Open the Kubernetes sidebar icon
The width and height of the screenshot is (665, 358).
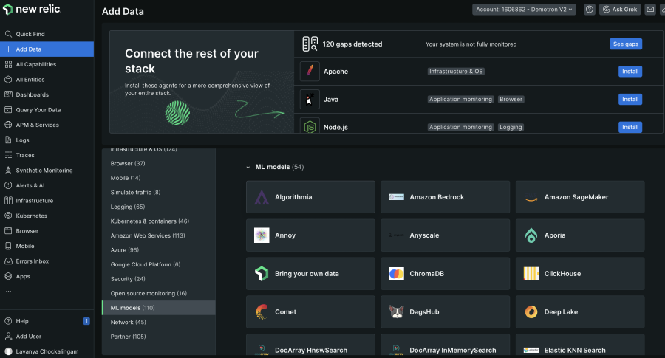[8, 216]
